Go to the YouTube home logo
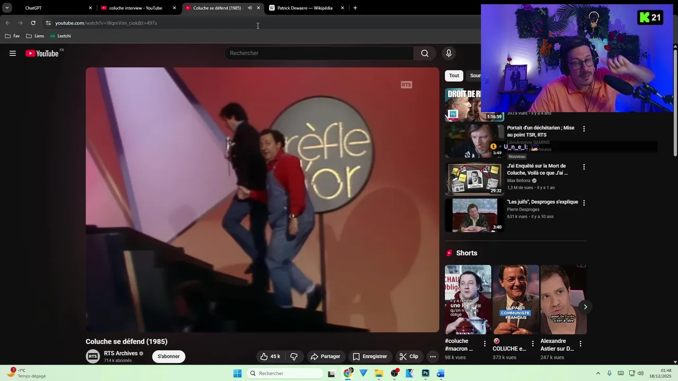The width and height of the screenshot is (678, 381). pos(42,53)
